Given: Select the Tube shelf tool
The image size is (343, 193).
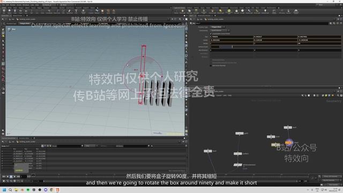Looking at the screenshot, I should pyautogui.click(x=15, y=11).
